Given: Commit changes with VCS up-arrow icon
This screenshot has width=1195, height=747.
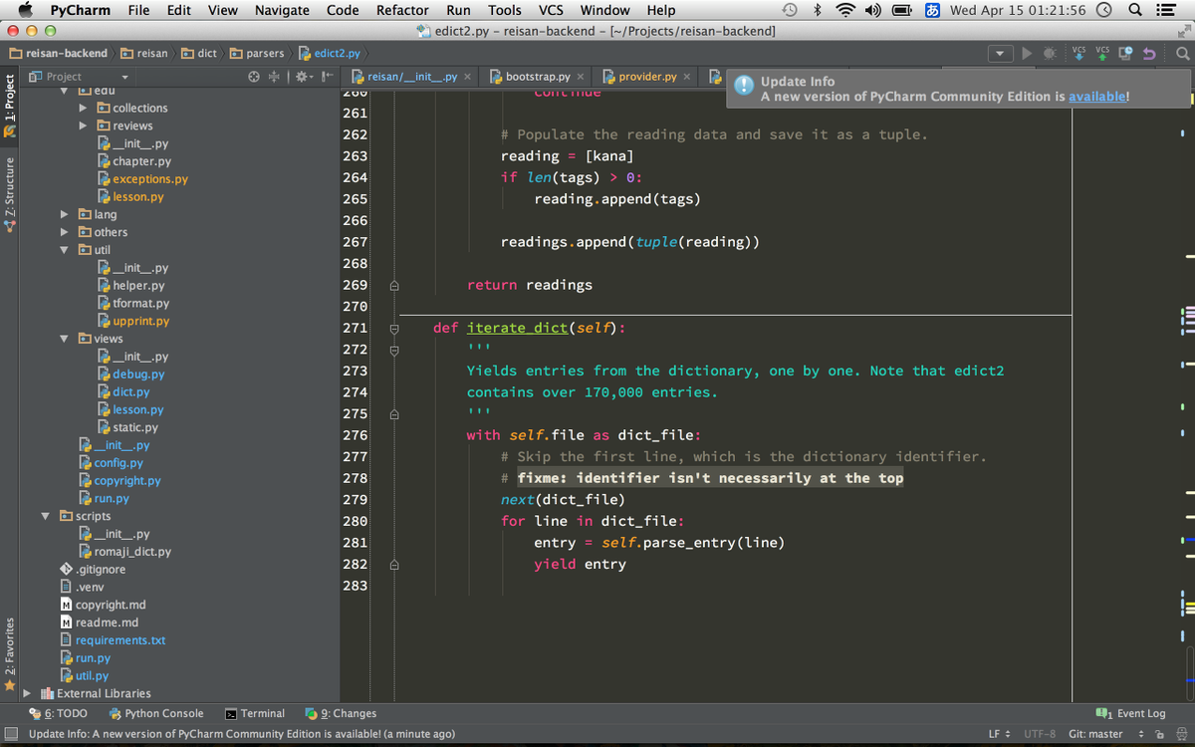Looking at the screenshot, I should pyautogui.click(x=1102, y=53).
